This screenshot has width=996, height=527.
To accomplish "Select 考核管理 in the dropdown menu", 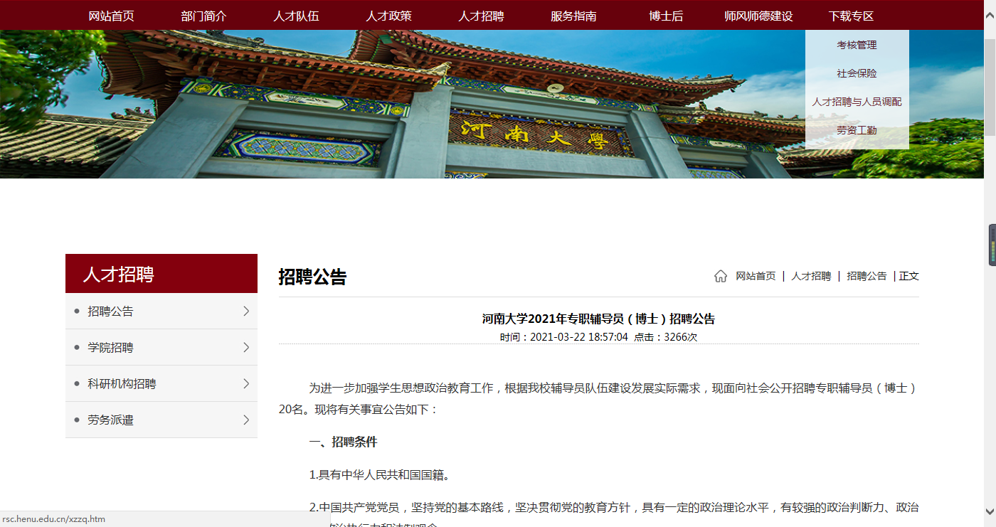I will pos(857,44).
